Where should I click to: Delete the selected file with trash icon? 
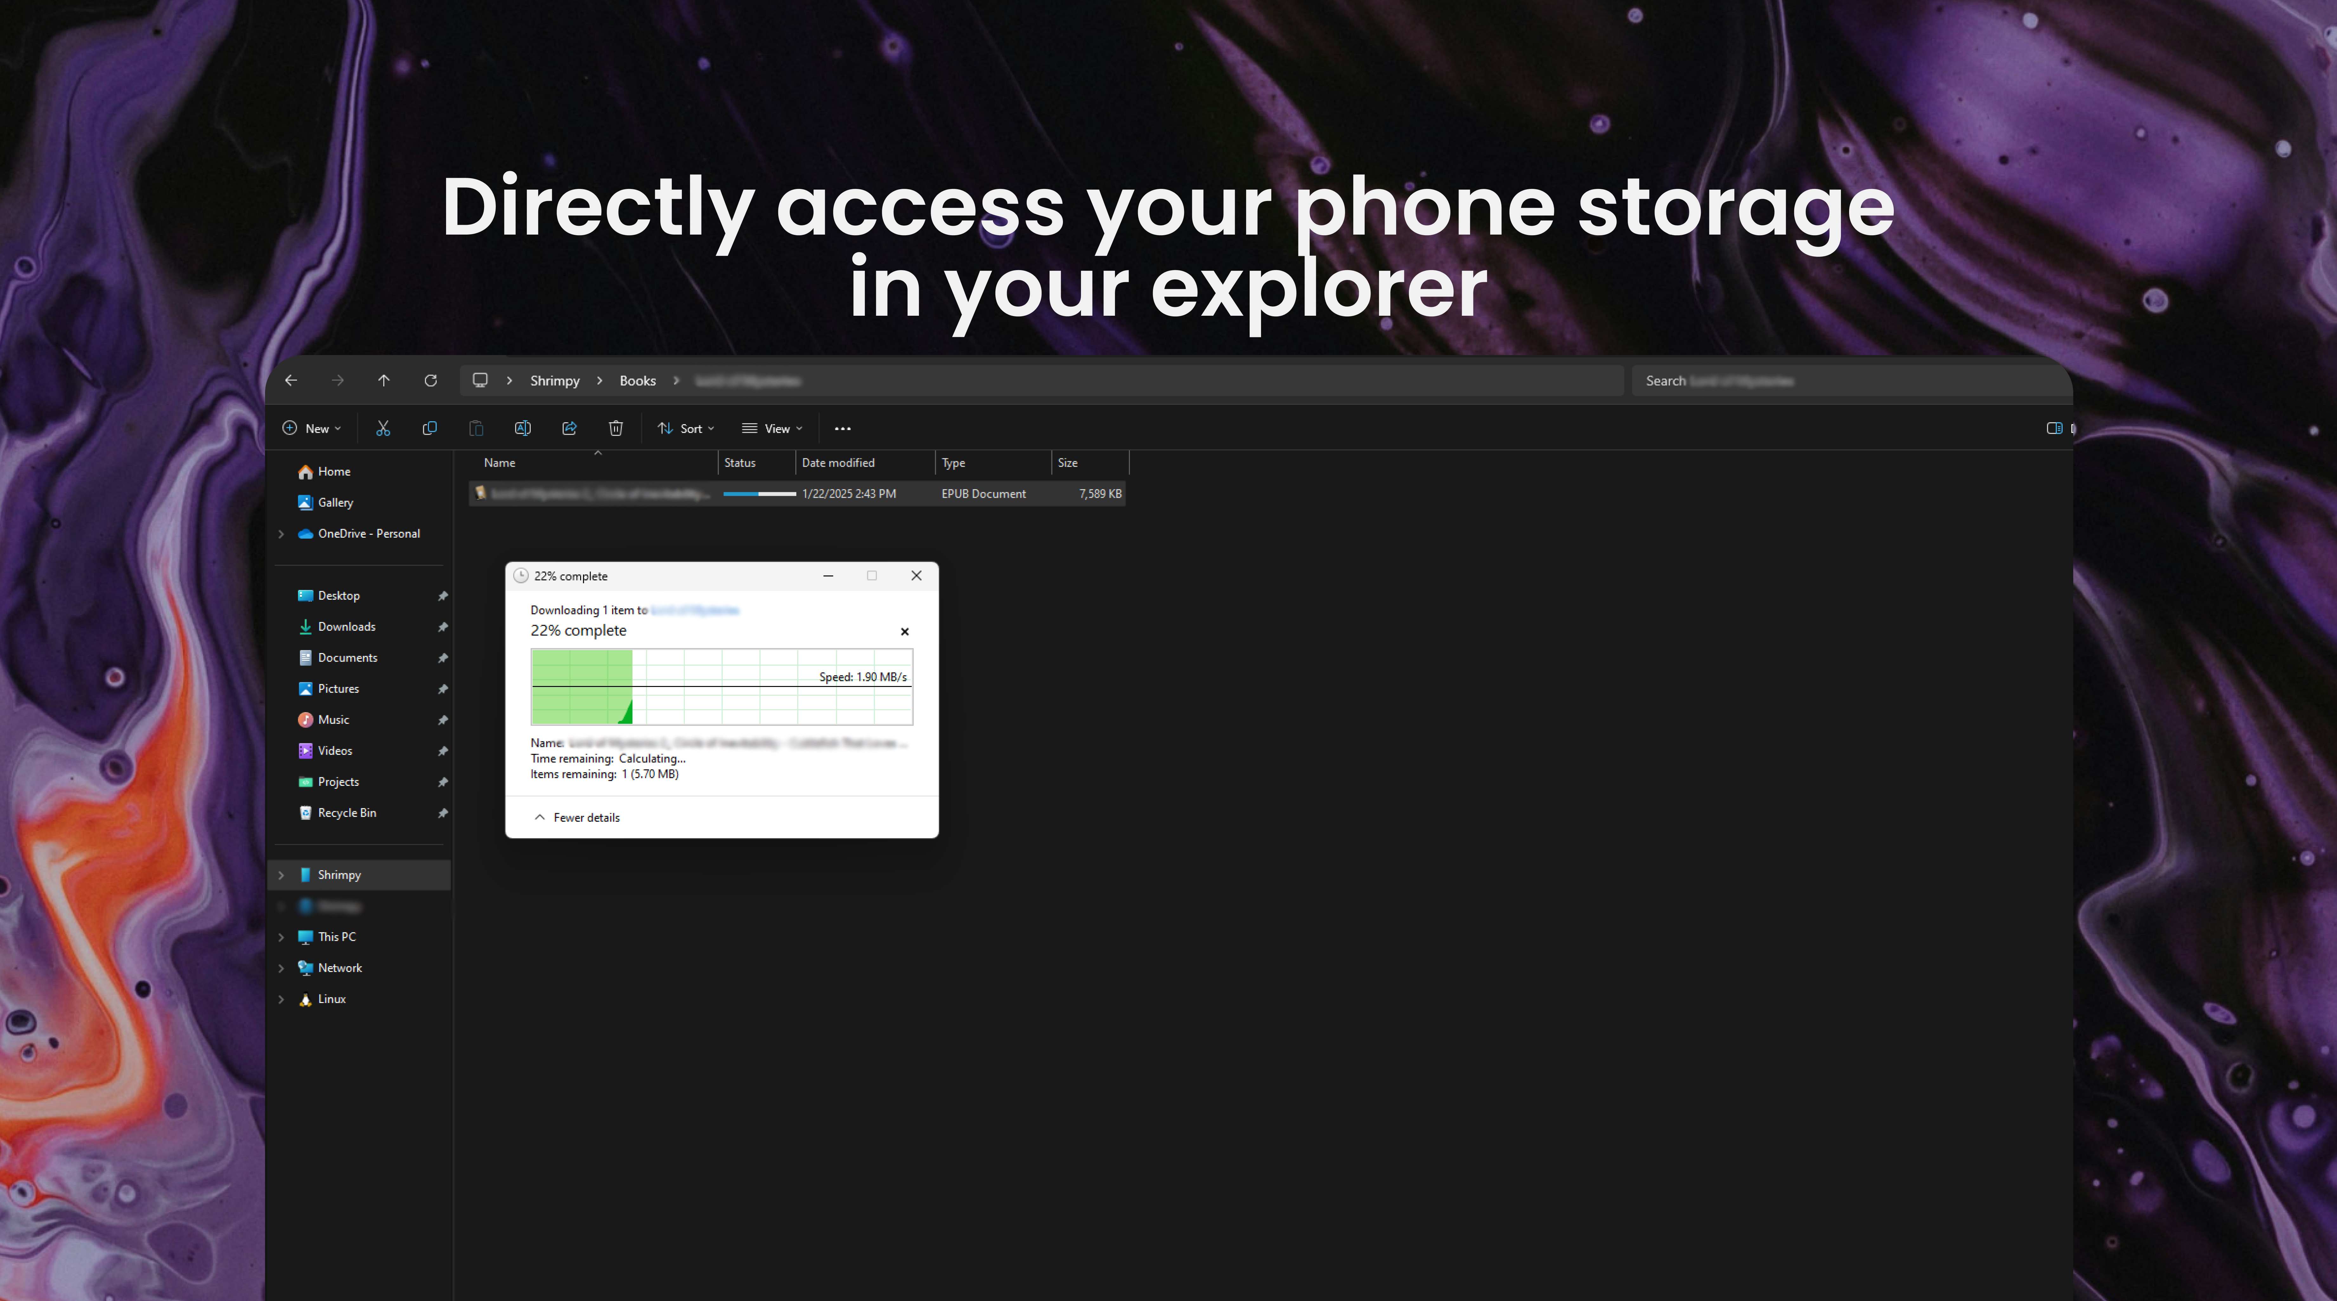pyautogui.click(x=616, y=428)
